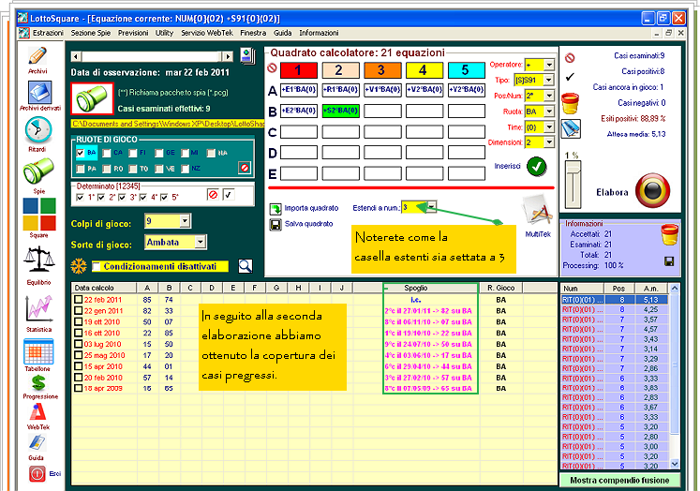The width and height of the screenshot is (700, 491).
Task: Open the Tabellone calendar icon
Action: pyautogui.click(x=38, y=351)
